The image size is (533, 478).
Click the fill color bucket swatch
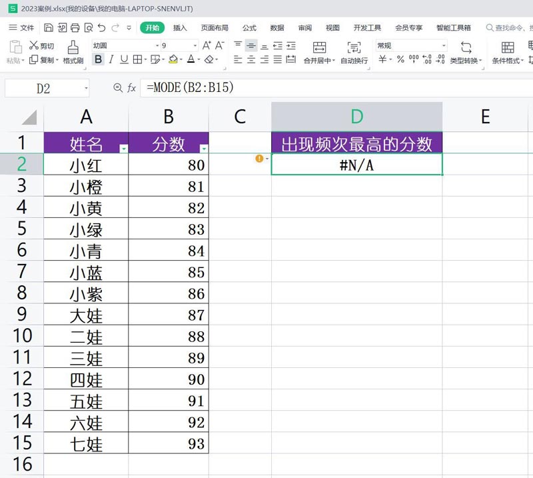173,59
